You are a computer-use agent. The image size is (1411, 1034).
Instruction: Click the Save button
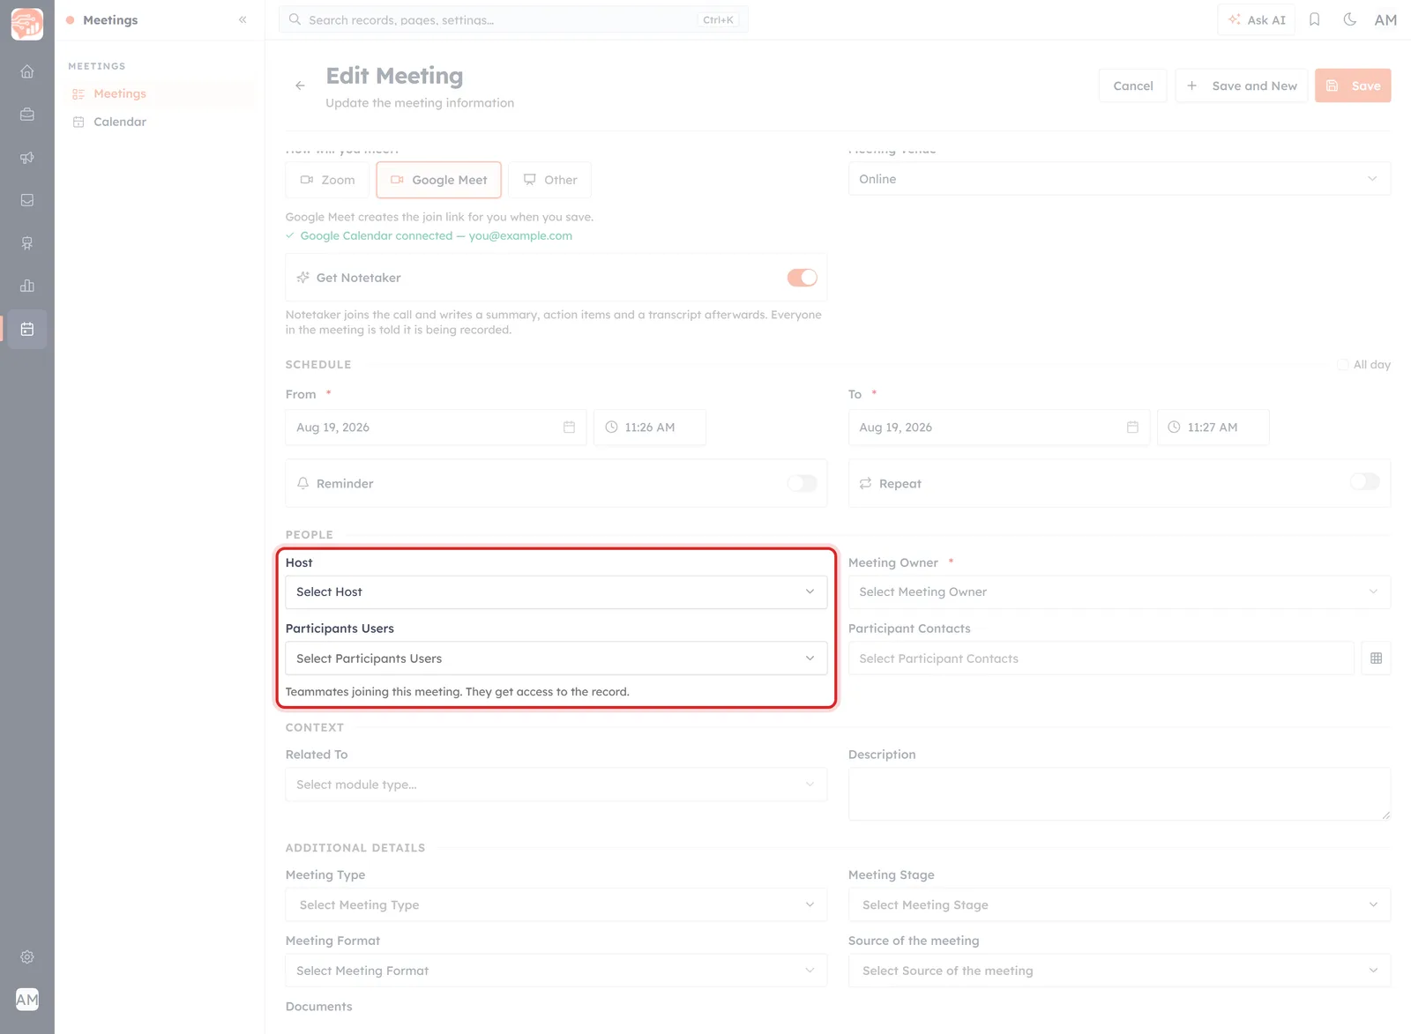1353,86
